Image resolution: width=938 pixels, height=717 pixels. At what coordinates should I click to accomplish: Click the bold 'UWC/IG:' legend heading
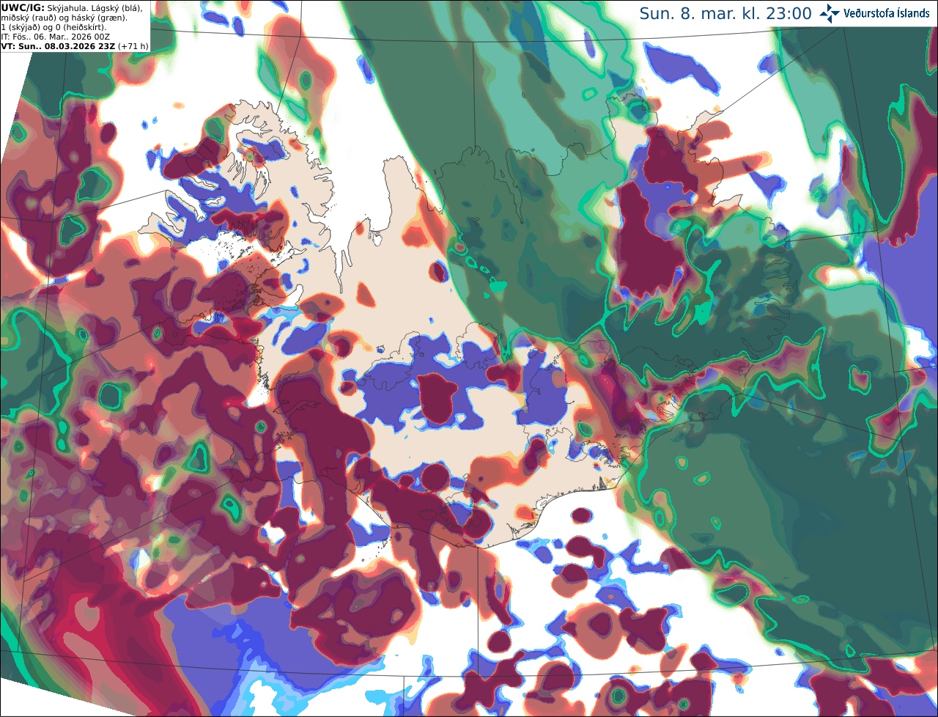point(23,8)
